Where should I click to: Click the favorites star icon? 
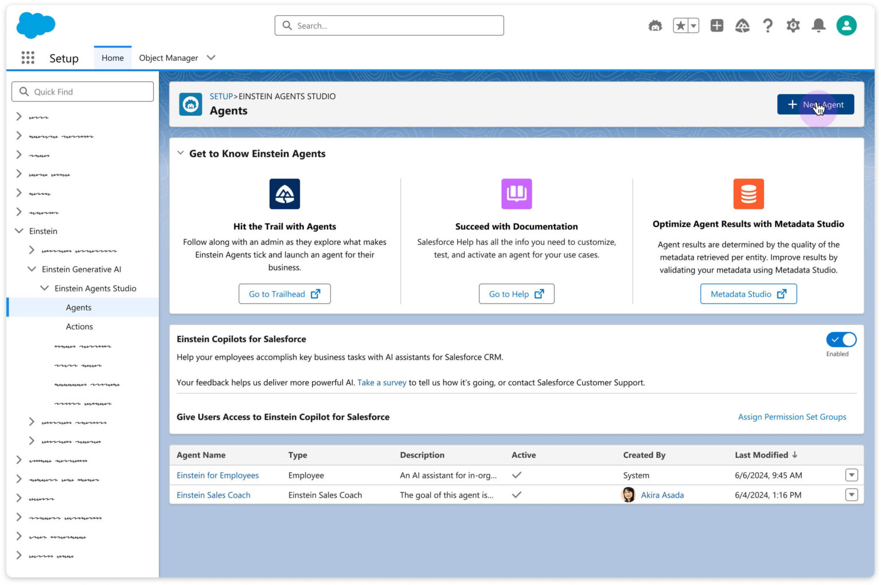tap(681, 25)
